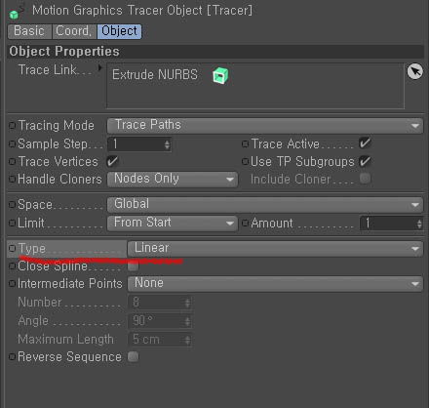Enable the Close Spline checkbox
This screenshot has height=408, width=429.
click(133, 266)
